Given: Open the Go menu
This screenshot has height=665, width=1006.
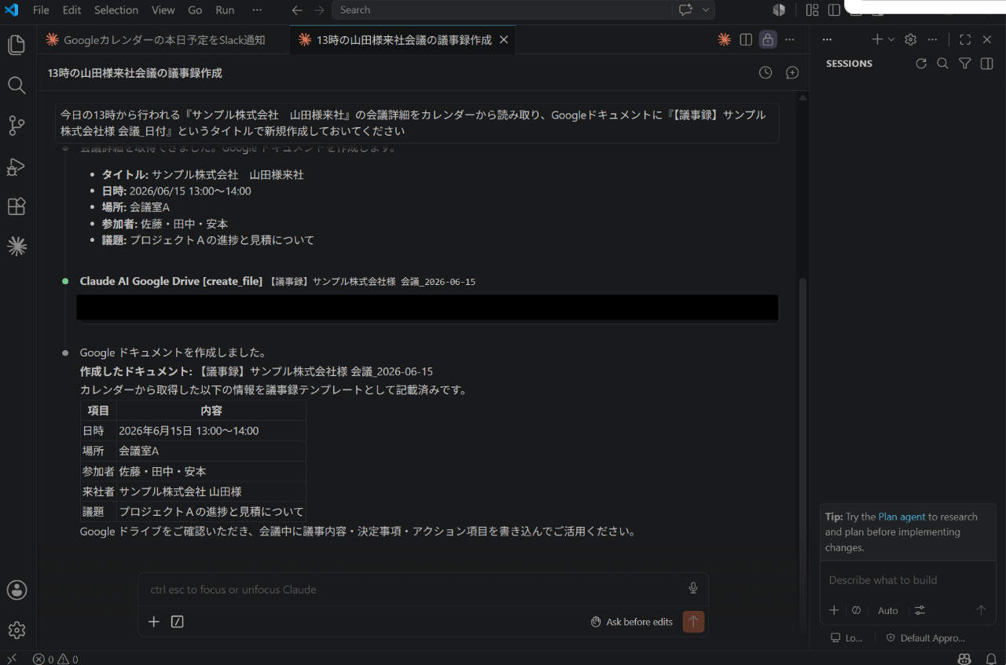Looking at the screenshot, I should (x=195, y=10).
